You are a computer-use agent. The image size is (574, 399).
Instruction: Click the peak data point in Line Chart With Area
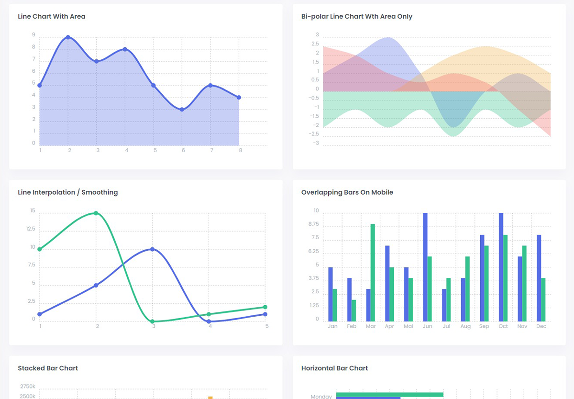click(x=68, y=37)
